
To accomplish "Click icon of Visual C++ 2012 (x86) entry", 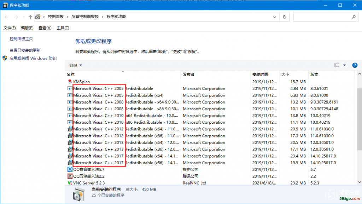I will 70,136.
